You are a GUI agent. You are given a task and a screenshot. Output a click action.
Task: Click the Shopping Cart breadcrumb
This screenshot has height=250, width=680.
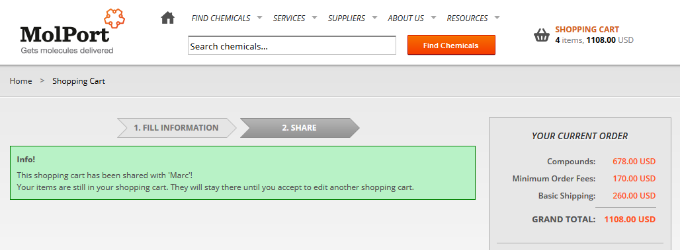79,81
